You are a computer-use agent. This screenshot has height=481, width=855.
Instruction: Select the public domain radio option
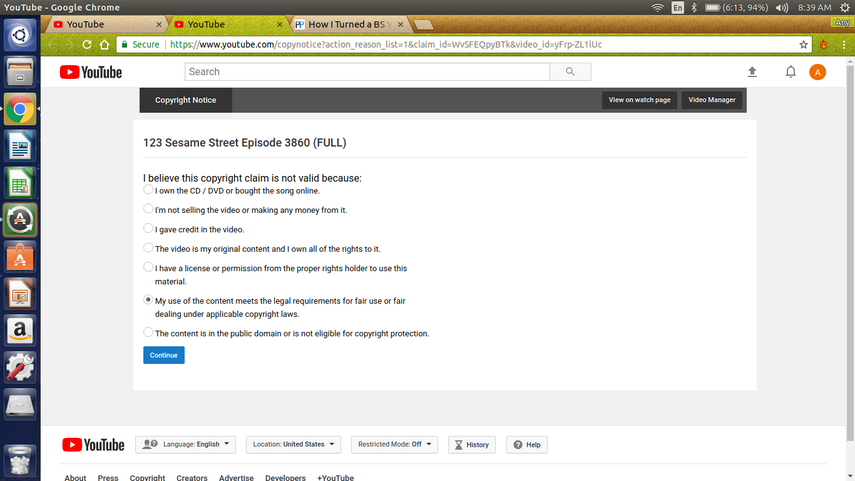click(148, 332)
